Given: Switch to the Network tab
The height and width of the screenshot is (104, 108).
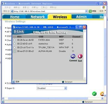Looking at the screenshot, I should pos(38,17).
